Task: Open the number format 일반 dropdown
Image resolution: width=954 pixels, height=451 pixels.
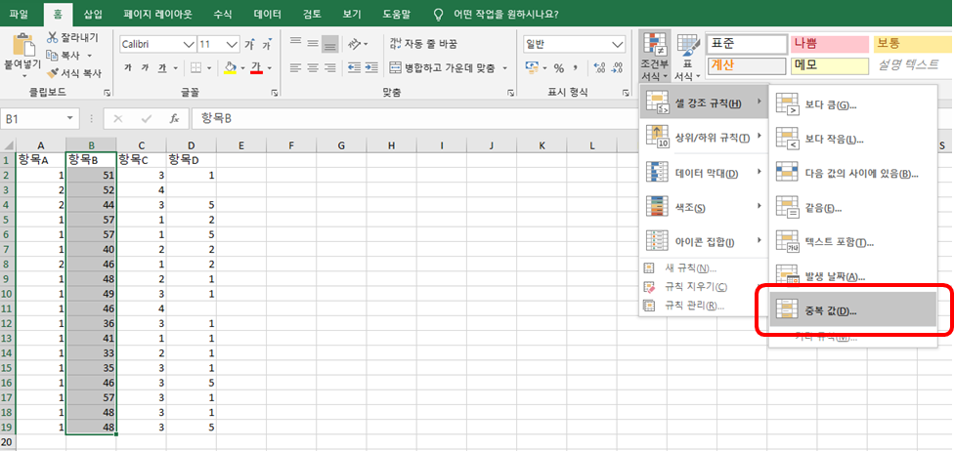Action: click(x=618, y=44)
